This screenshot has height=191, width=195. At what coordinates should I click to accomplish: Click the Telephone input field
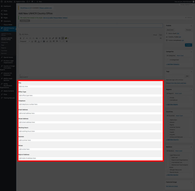pyautogui.click(x=91, y=104)
